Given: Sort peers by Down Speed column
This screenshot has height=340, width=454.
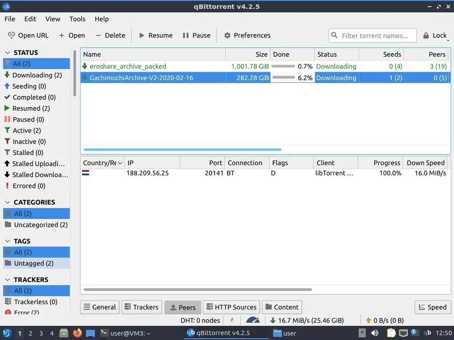Looking at the screenshot, I should [x=425, y=163].
